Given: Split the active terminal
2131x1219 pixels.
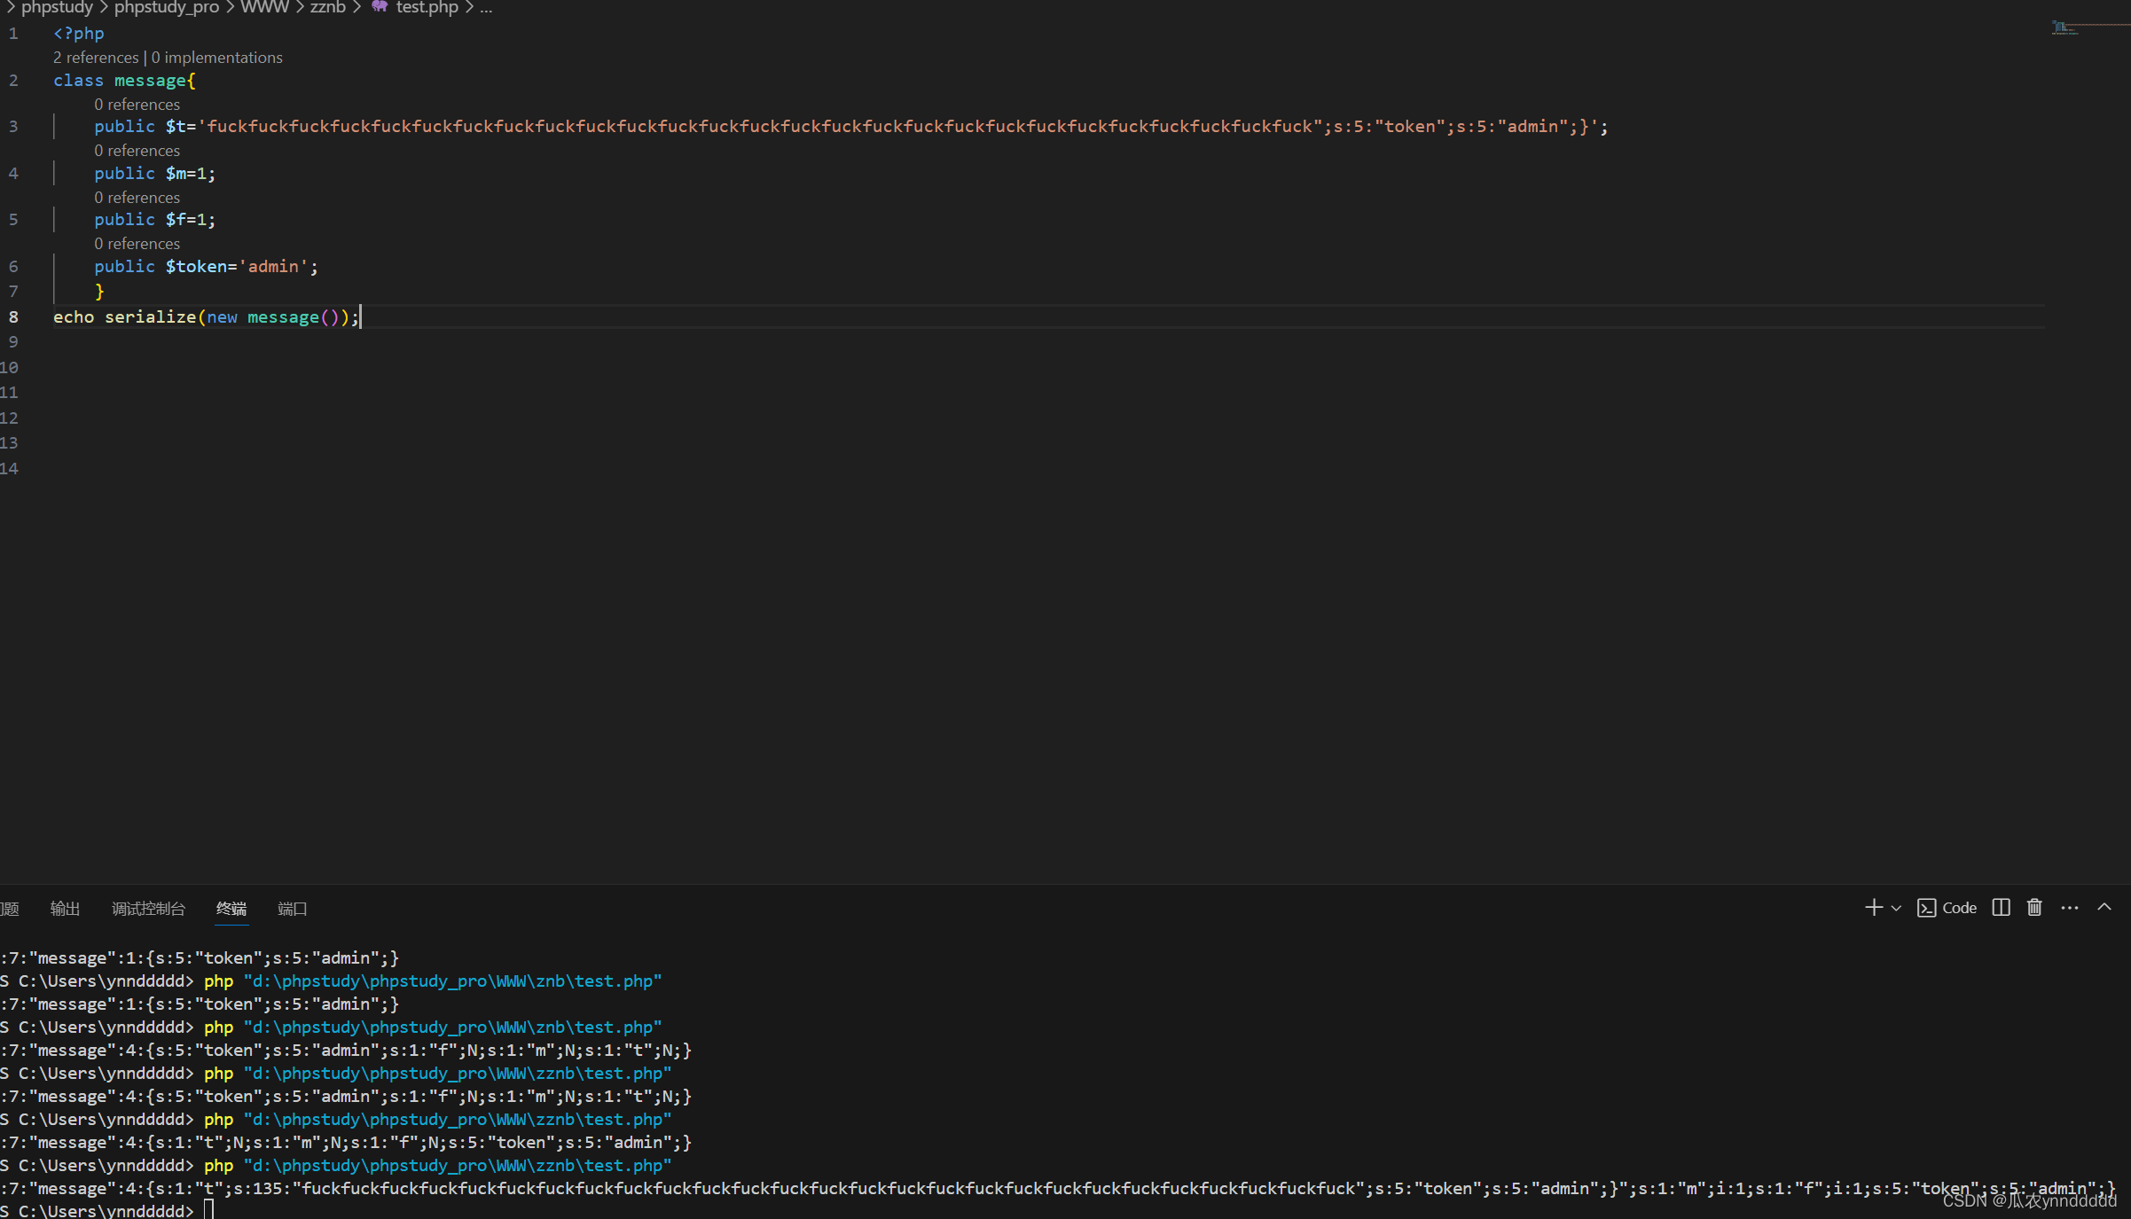Looking at the screenshot, I should [x=2001, y=907].
